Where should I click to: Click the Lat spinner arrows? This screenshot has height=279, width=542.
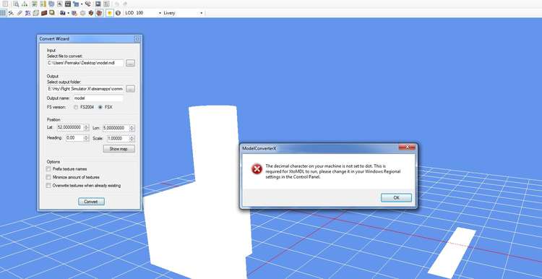87,127
